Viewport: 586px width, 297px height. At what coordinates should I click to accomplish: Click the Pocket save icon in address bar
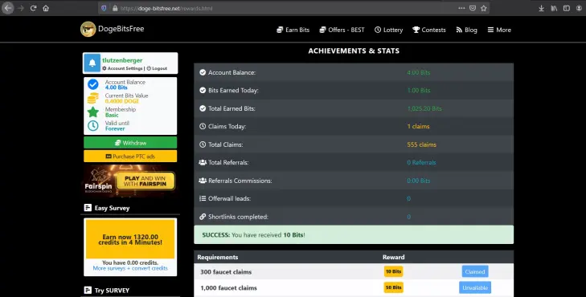pyautogui.click(x=473, y=8)
